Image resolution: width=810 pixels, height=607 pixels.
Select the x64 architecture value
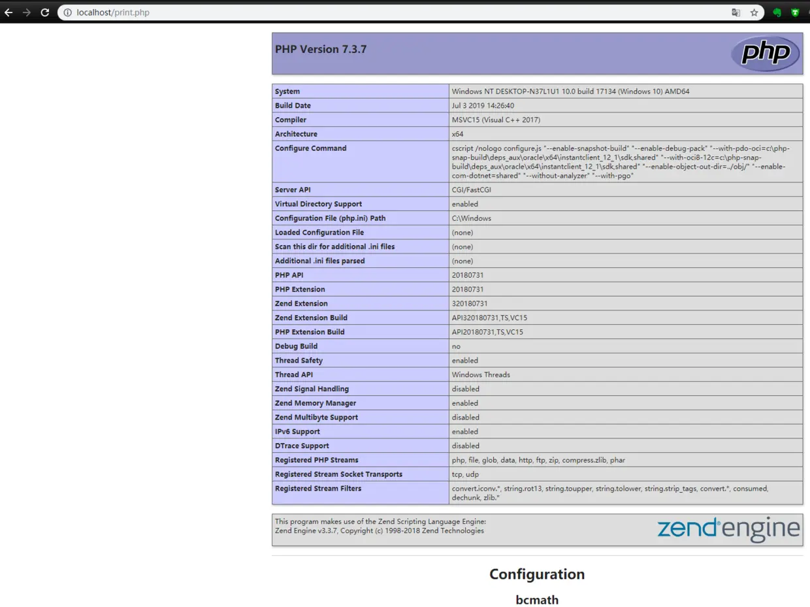[457, 134]
